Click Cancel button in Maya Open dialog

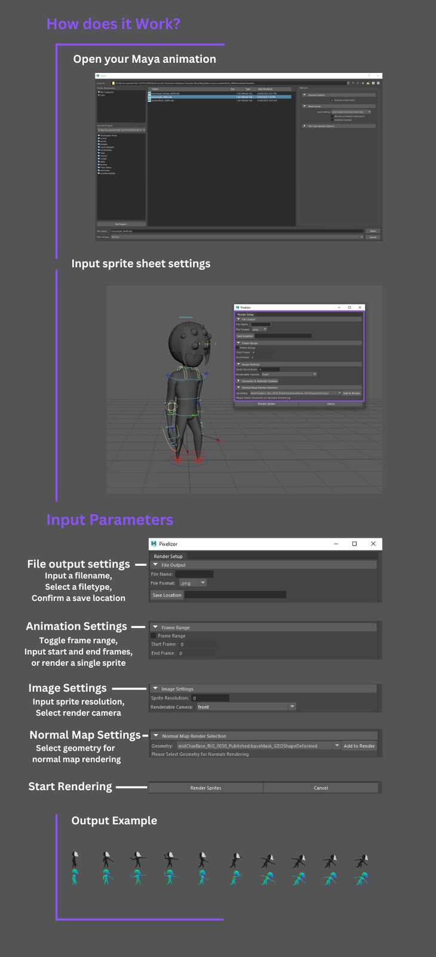click(373, 237)
